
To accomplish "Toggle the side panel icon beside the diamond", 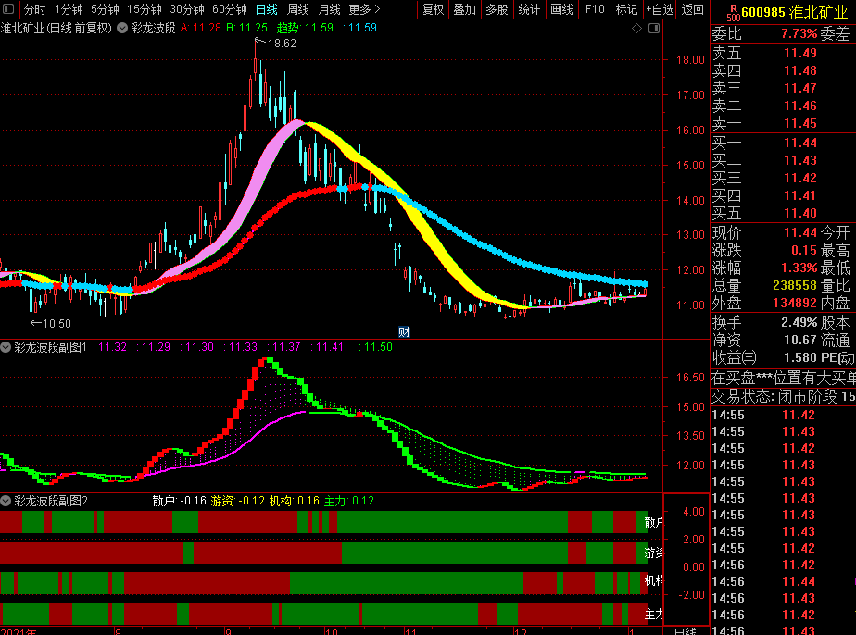I will pyautogui.click(x=651, y=28).
